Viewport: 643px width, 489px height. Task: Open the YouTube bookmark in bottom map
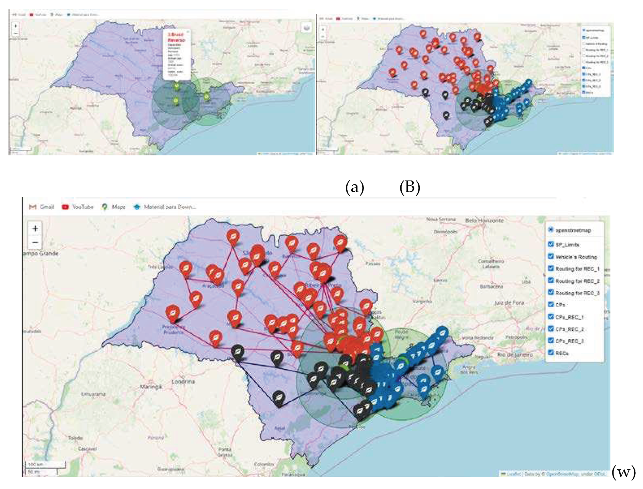pyautogui.click(x=78, y=207)
